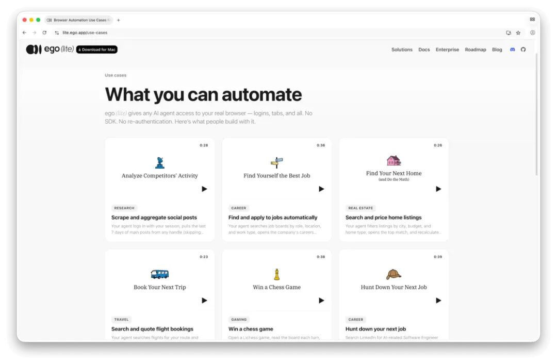Open Search and quote flight bookings

pyautogui.click(x=152, y=329)
